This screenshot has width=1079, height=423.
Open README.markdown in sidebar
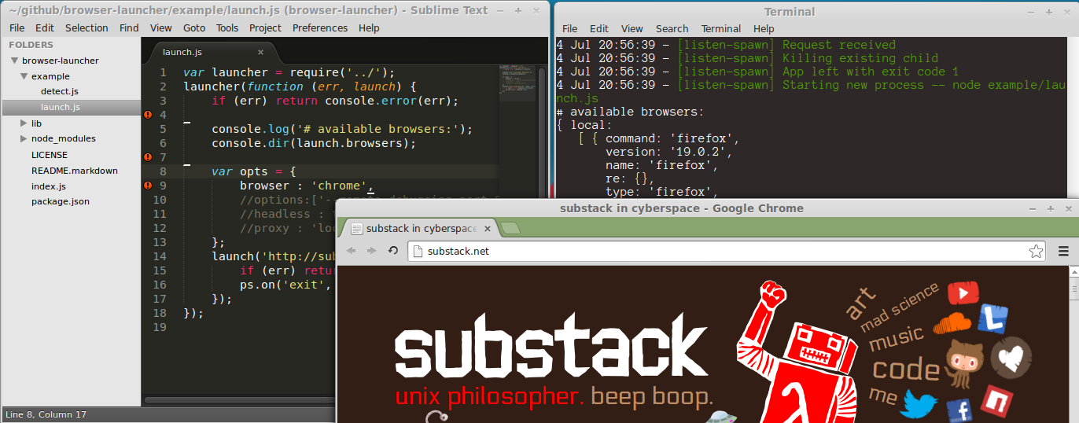[x=75, y=170]
